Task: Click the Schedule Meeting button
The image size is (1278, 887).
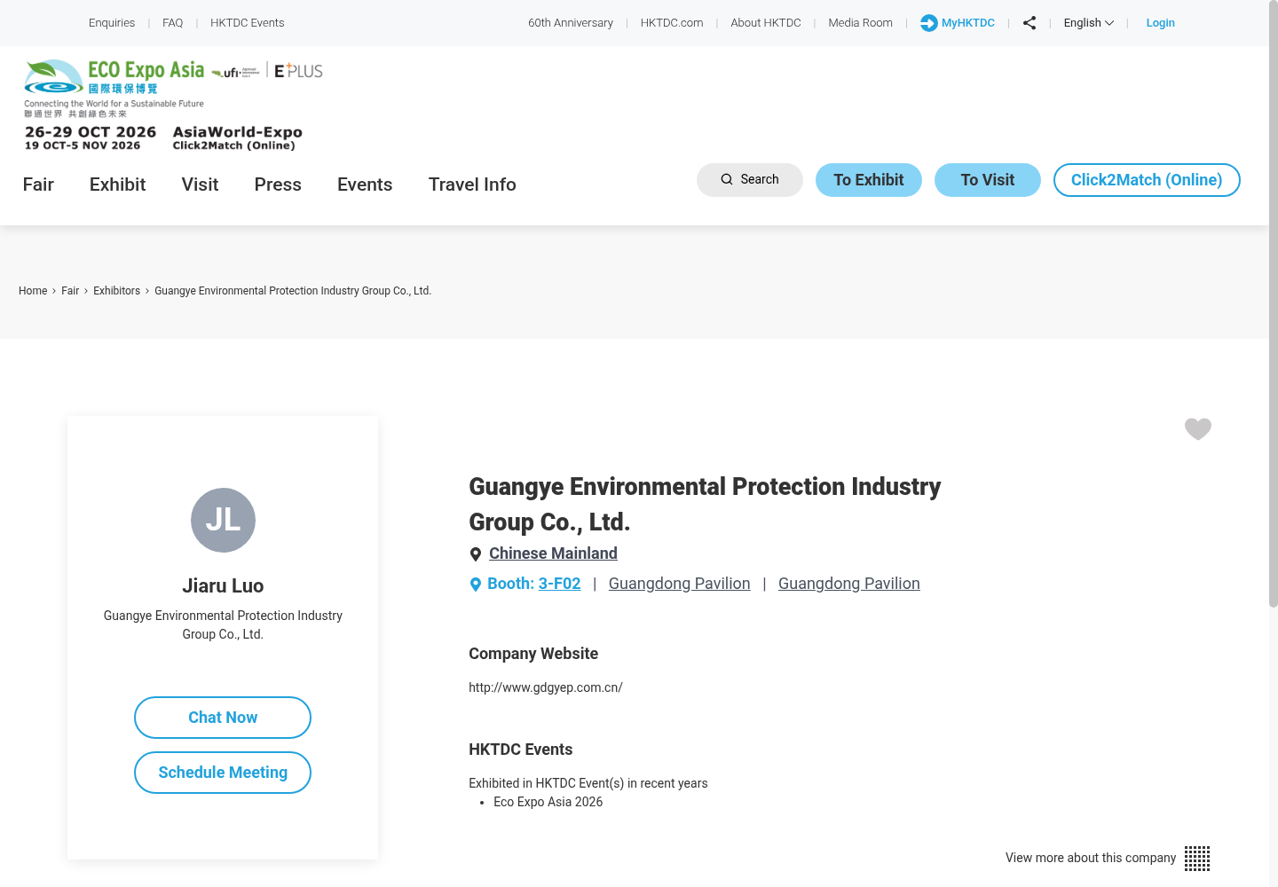Action: (x=223, y=773)
